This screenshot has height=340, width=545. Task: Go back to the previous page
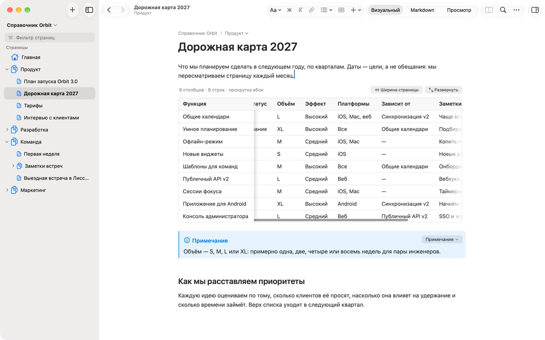[x=109, y=10]
